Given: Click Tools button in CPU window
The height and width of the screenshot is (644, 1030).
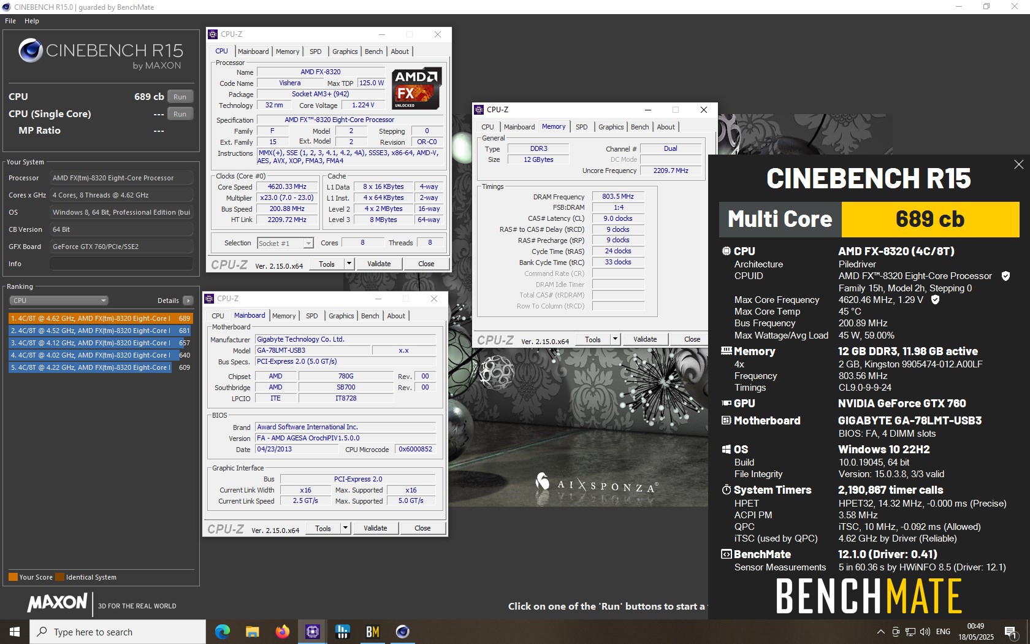Looking at the screenshot, I should [x=327, y=264].
